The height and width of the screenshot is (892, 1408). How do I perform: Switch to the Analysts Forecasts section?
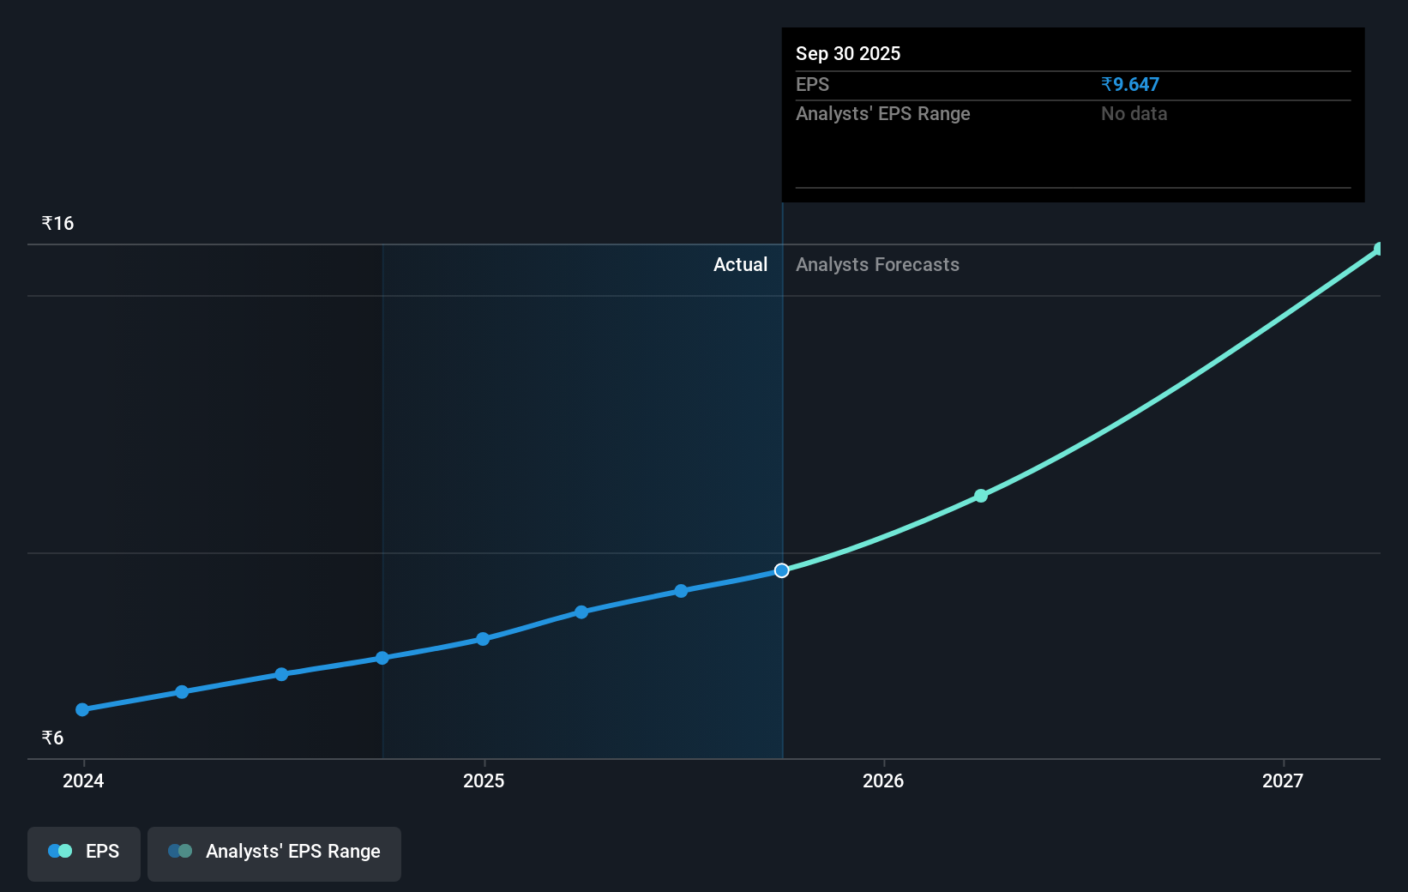click(877, 264)
